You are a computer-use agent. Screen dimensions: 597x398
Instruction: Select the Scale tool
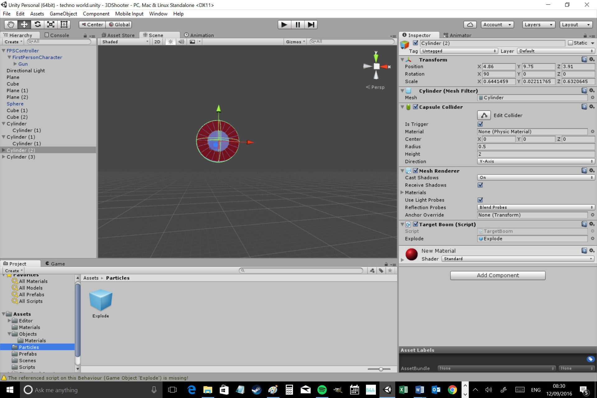click(51, 25)
